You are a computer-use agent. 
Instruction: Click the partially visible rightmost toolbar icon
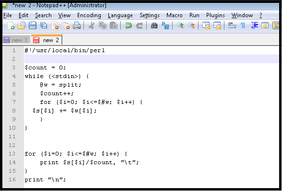(x=276, y=25)
